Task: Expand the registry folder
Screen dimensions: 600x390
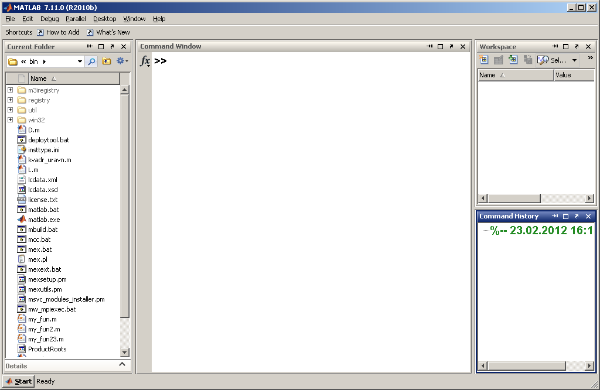Action: [x=11, y=100]
